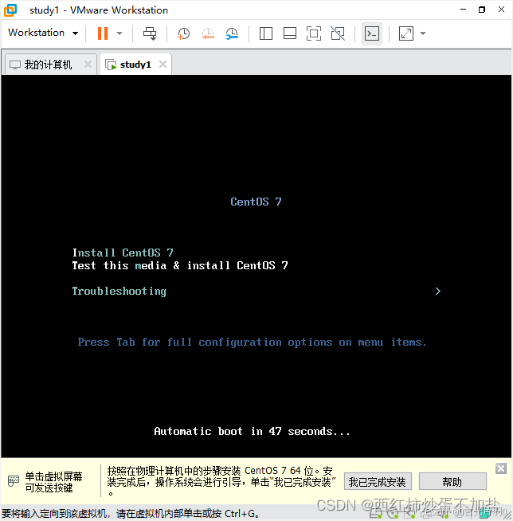513x521 pixels.
Task: Click the keyboard icon in hint bar
Action: pyautogui.click(x=14, y=481)
